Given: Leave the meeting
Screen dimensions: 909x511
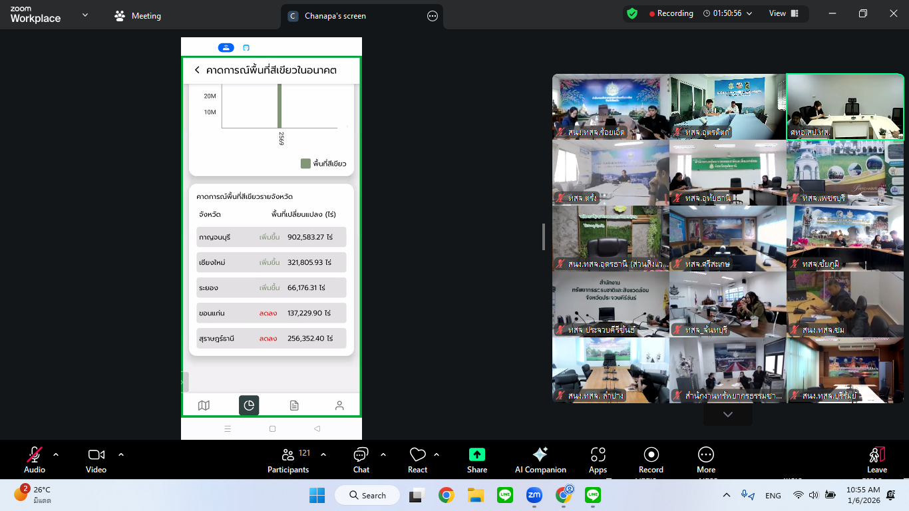Looking at the screenshot, I should tap(876, 459).
